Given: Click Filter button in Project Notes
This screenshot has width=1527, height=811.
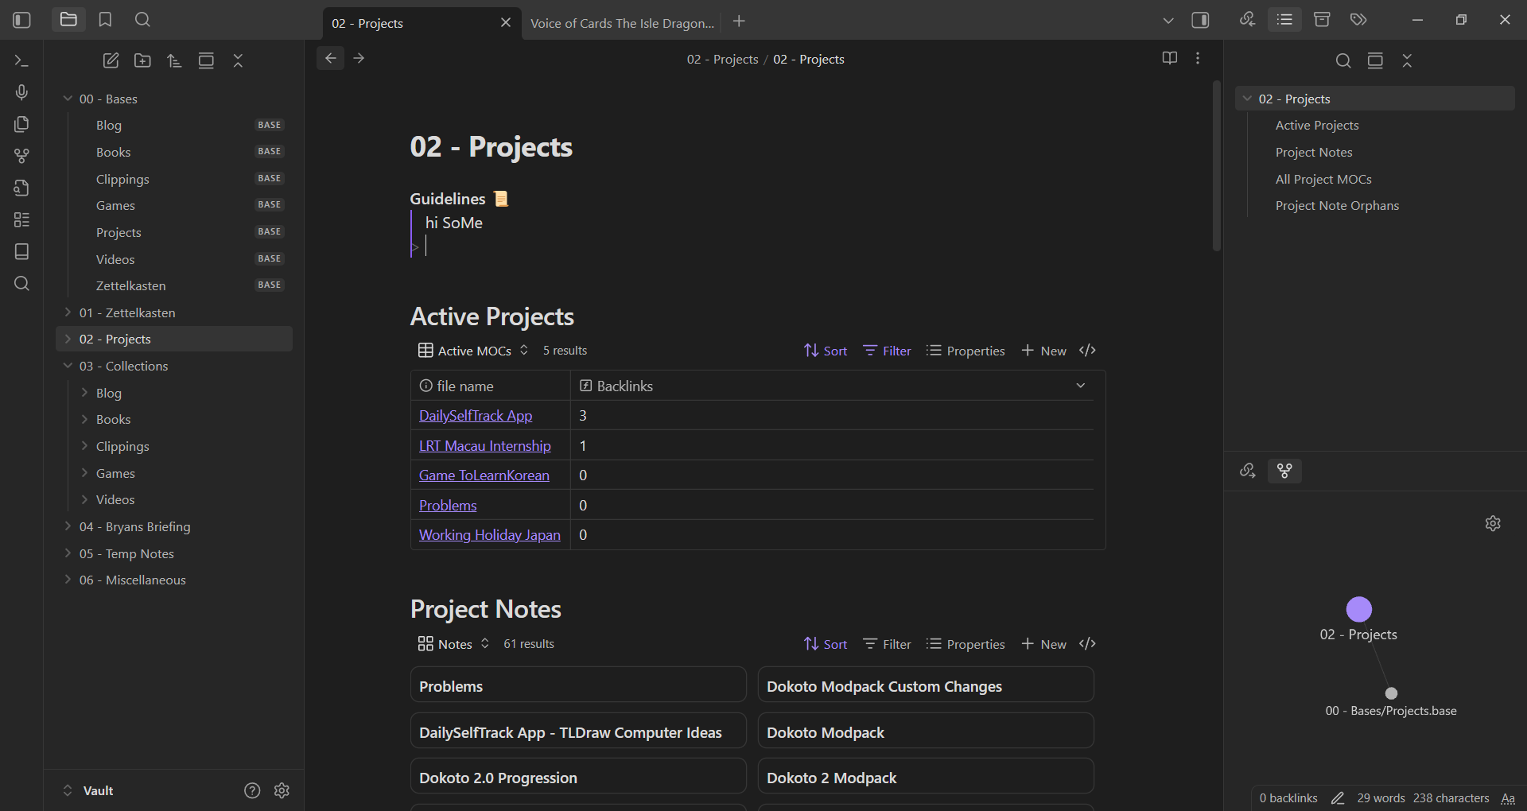Looking at the screenshot, I should pyautogui.click(x=887, y=644).
